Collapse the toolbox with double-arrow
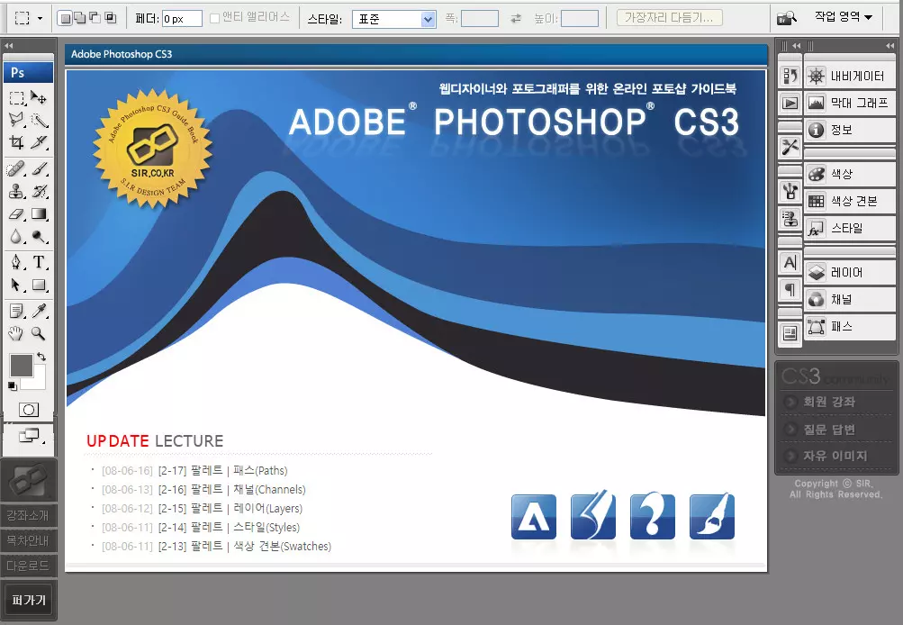This screenshot has width=903, height=625. point(9,46)
